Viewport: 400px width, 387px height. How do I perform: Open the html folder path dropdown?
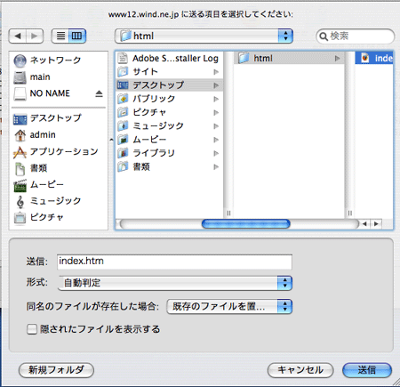coord(204,36)
